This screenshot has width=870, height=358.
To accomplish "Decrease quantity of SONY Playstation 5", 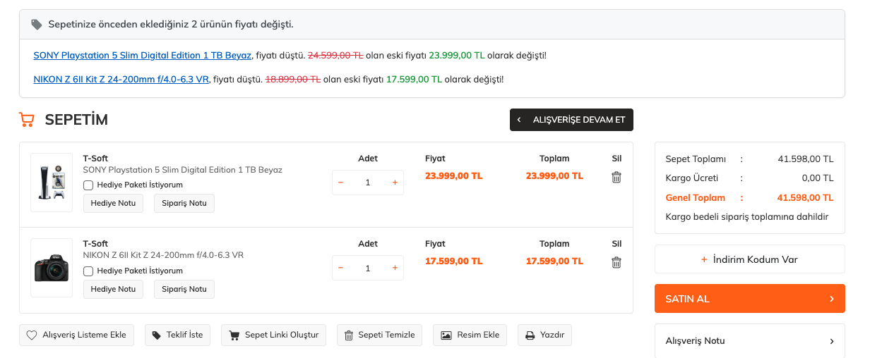I will click(341, 183).
